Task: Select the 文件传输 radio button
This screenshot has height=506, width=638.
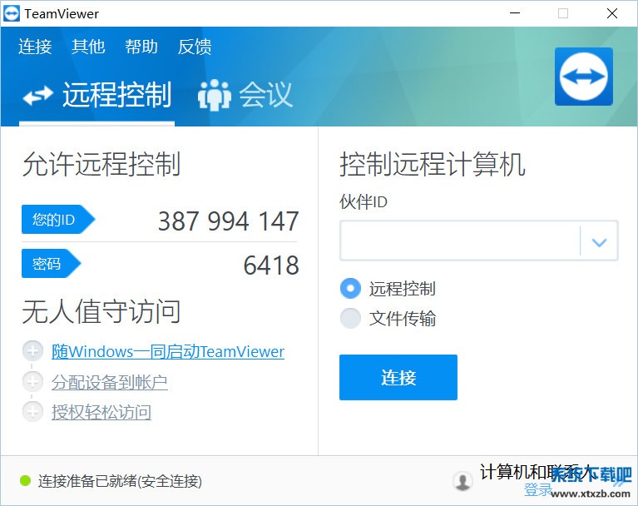Action: coord(350,319)
